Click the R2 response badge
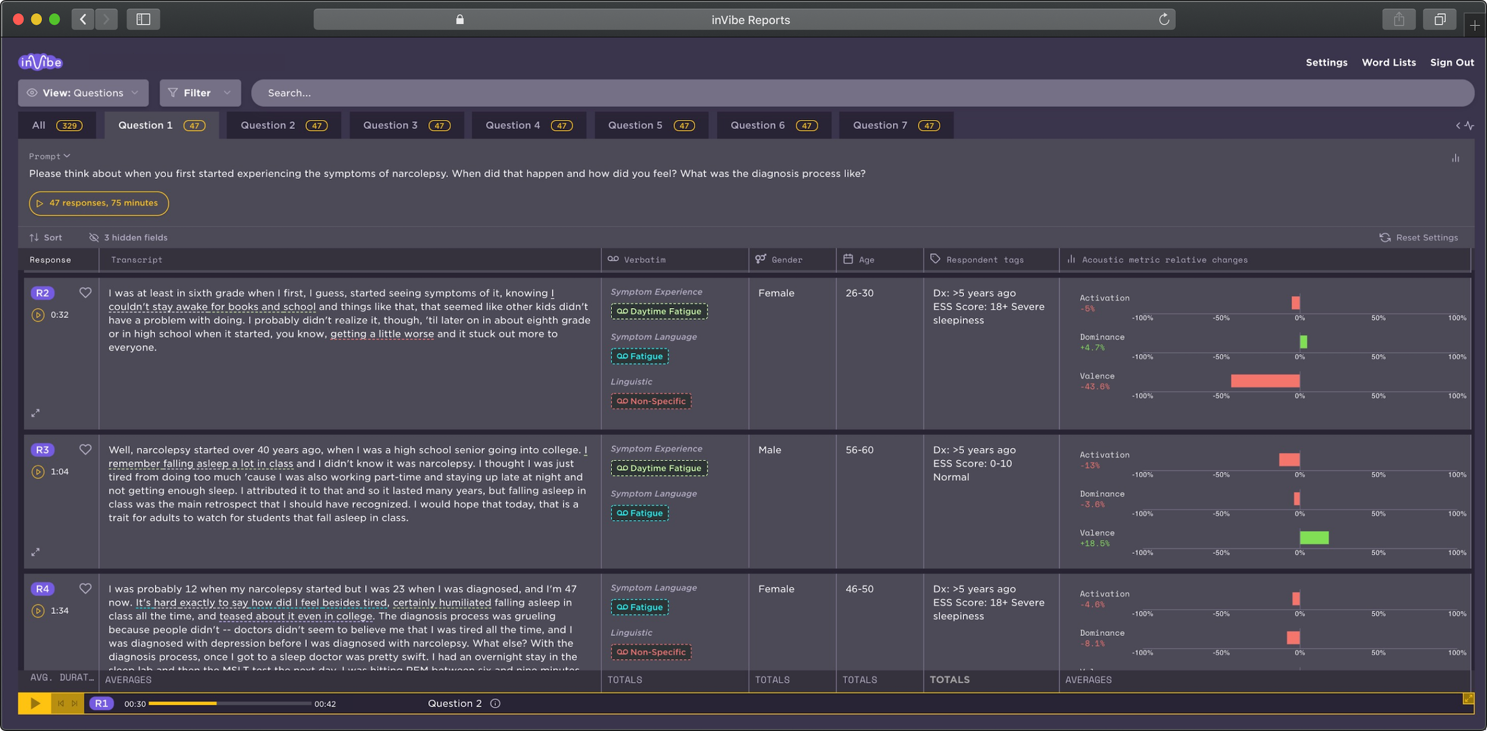Screen dimensions: 1487x731 pyautogui.click(x=42, y=293)
